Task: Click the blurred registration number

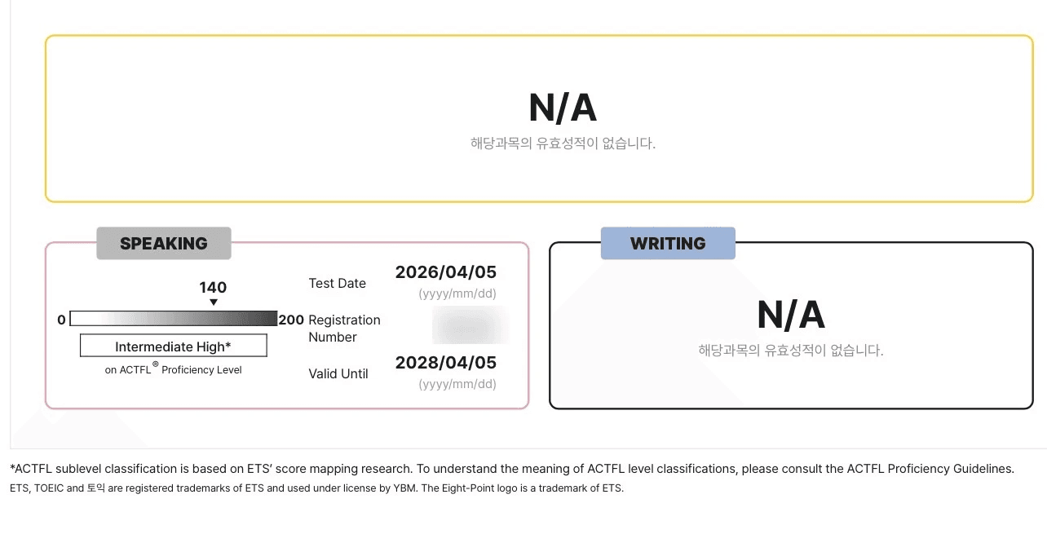Action: (x=470, y=326)
